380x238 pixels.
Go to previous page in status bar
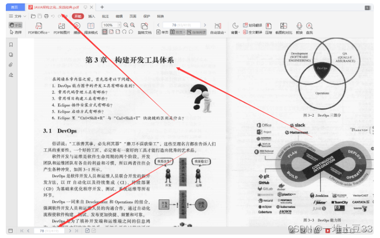tap(29, 231)
